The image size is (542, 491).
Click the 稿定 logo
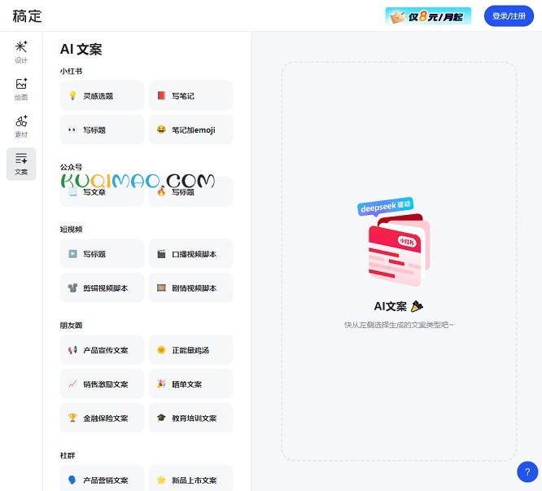click(x=27, y=16)
